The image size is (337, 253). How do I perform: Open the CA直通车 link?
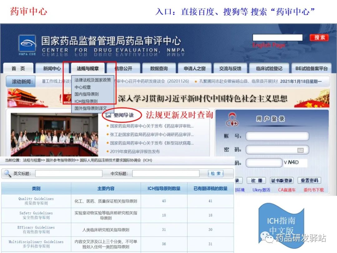pyautogui.click(x=287, y=190)
